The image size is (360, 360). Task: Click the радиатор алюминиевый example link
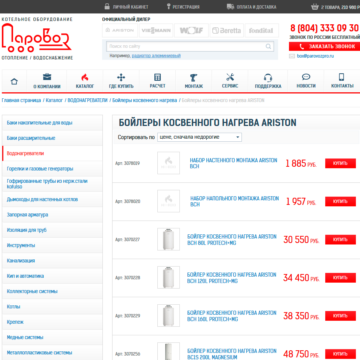pyautogui.click(x=156, y=56)
